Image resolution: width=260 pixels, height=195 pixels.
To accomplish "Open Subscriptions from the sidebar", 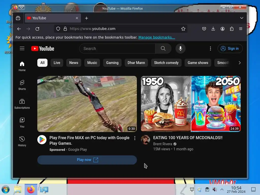I will [22, 104].
